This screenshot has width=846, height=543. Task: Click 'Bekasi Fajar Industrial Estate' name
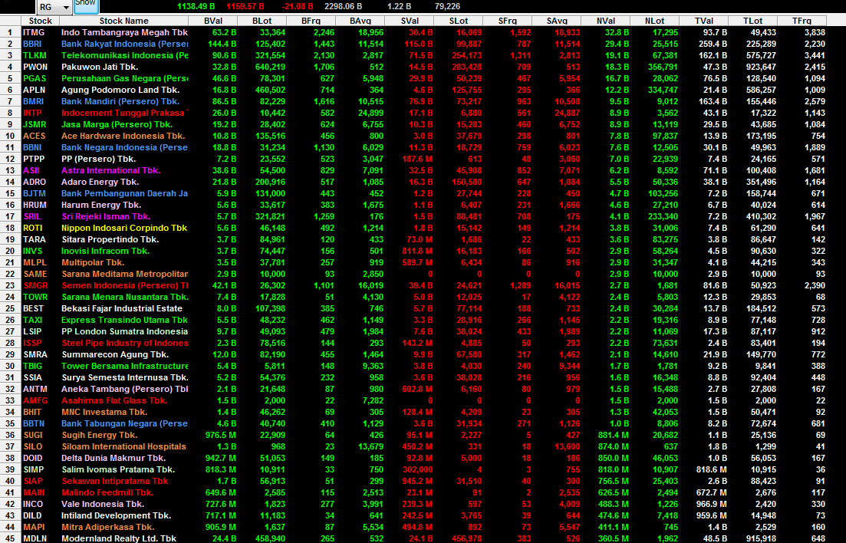click(122, 309)
